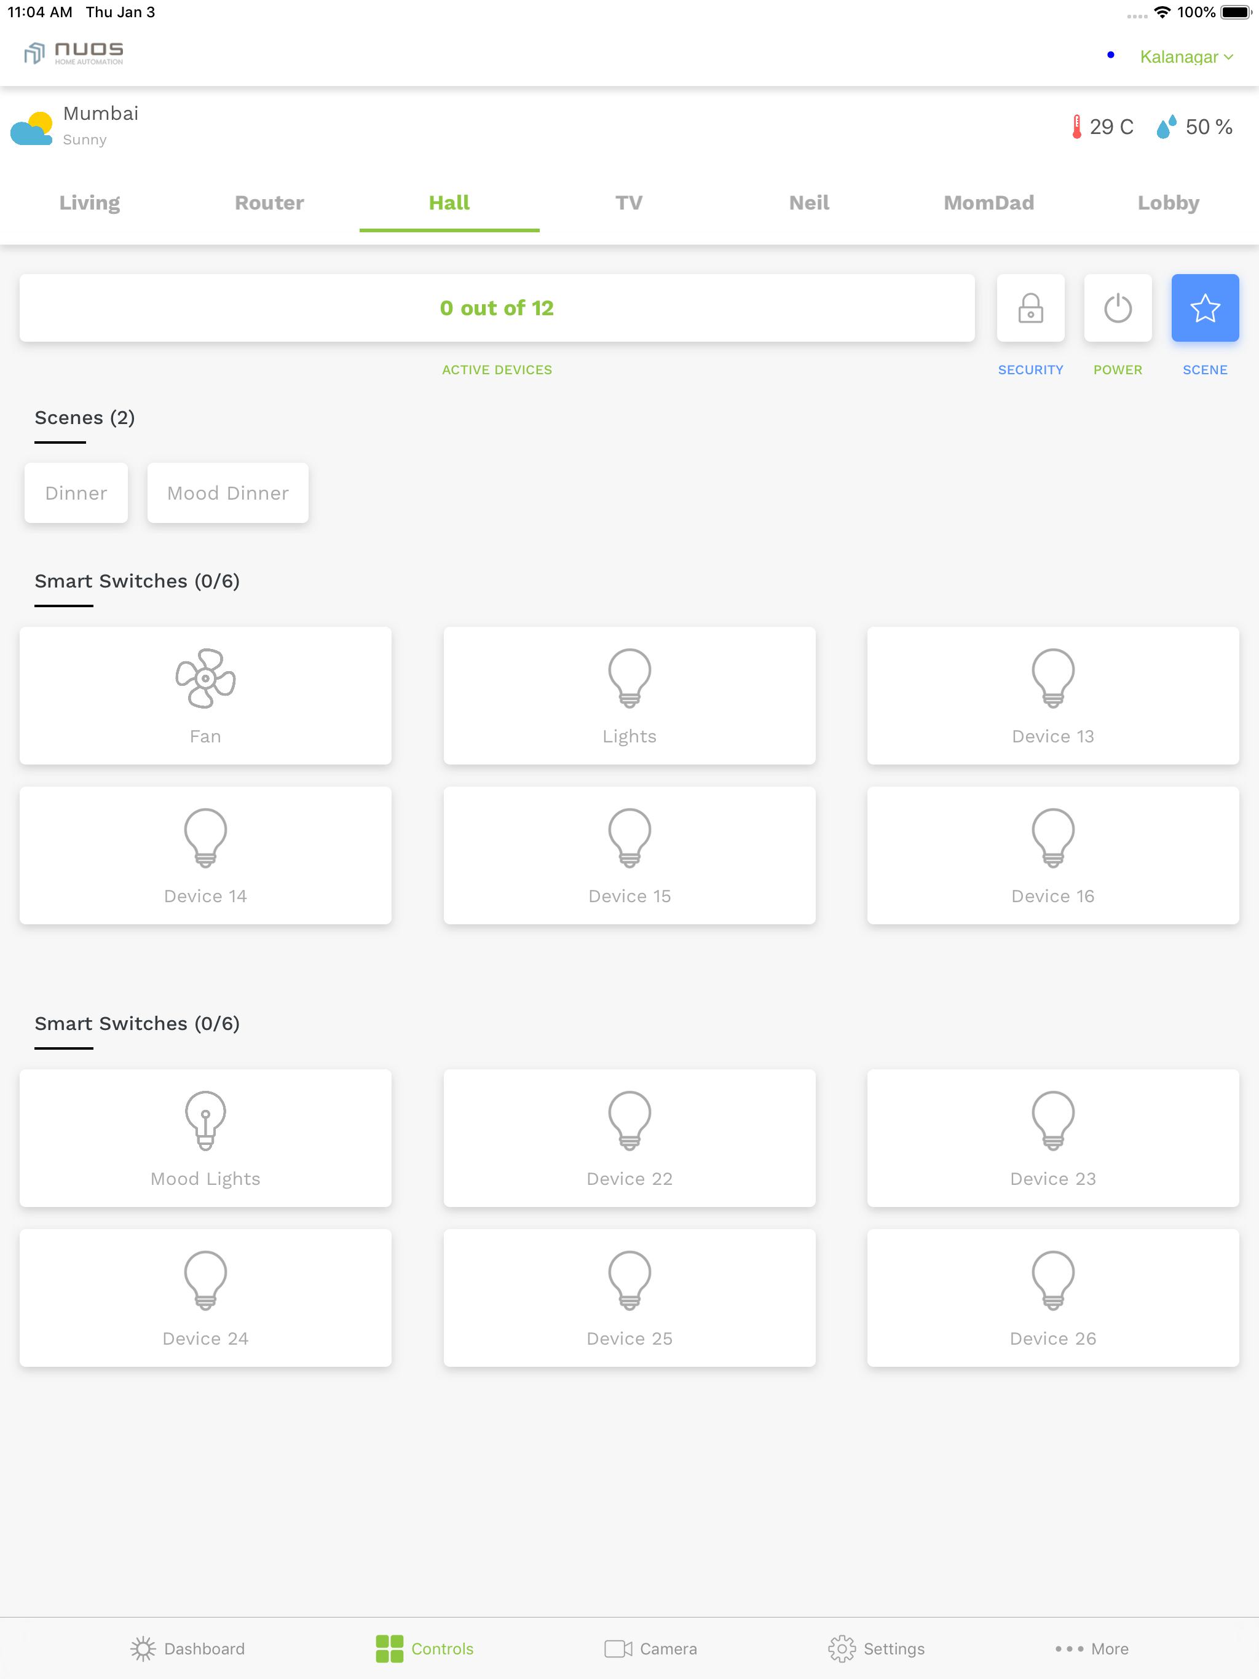Tap the Security lock icon button
The image size is (1259, 1679).
[1030, 307]
